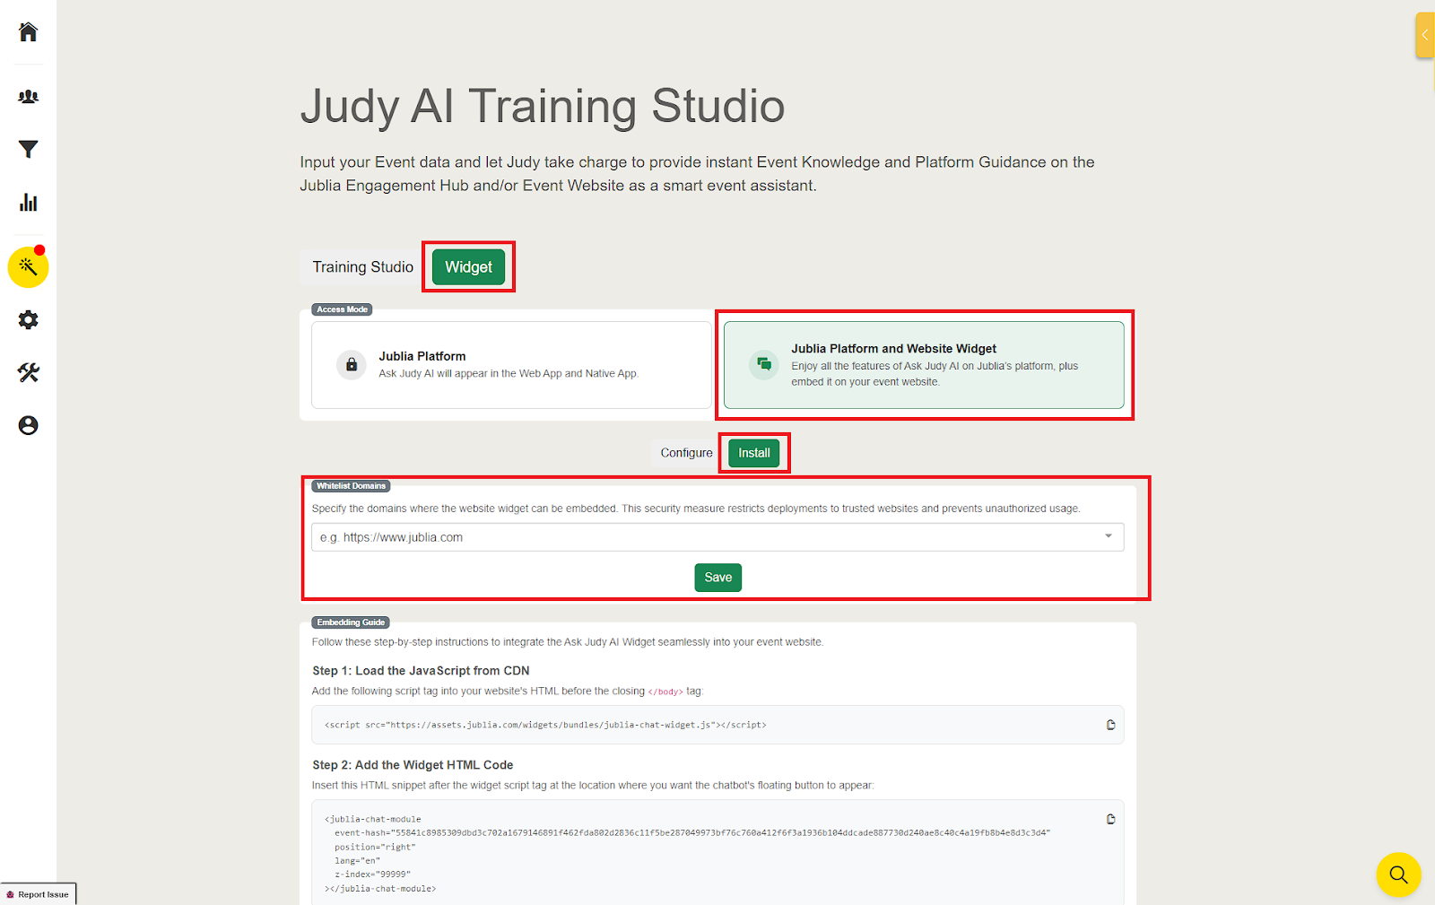The height and width of the screenshot is (905, 1435).
Task: Expand the yellow side panel arrow
Action: (1424, 35)
